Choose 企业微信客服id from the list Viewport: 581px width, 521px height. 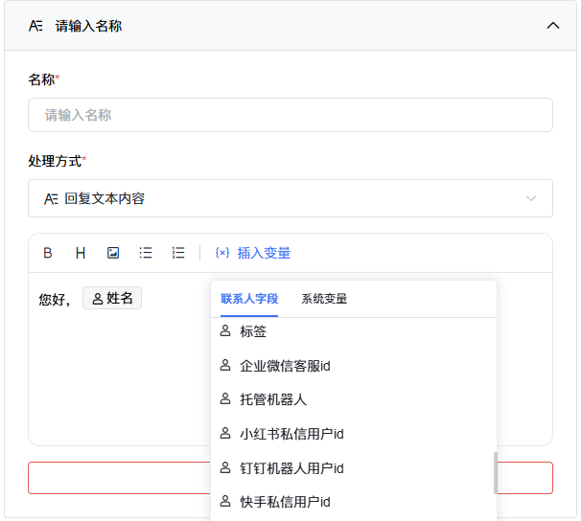tap(354, 366)
